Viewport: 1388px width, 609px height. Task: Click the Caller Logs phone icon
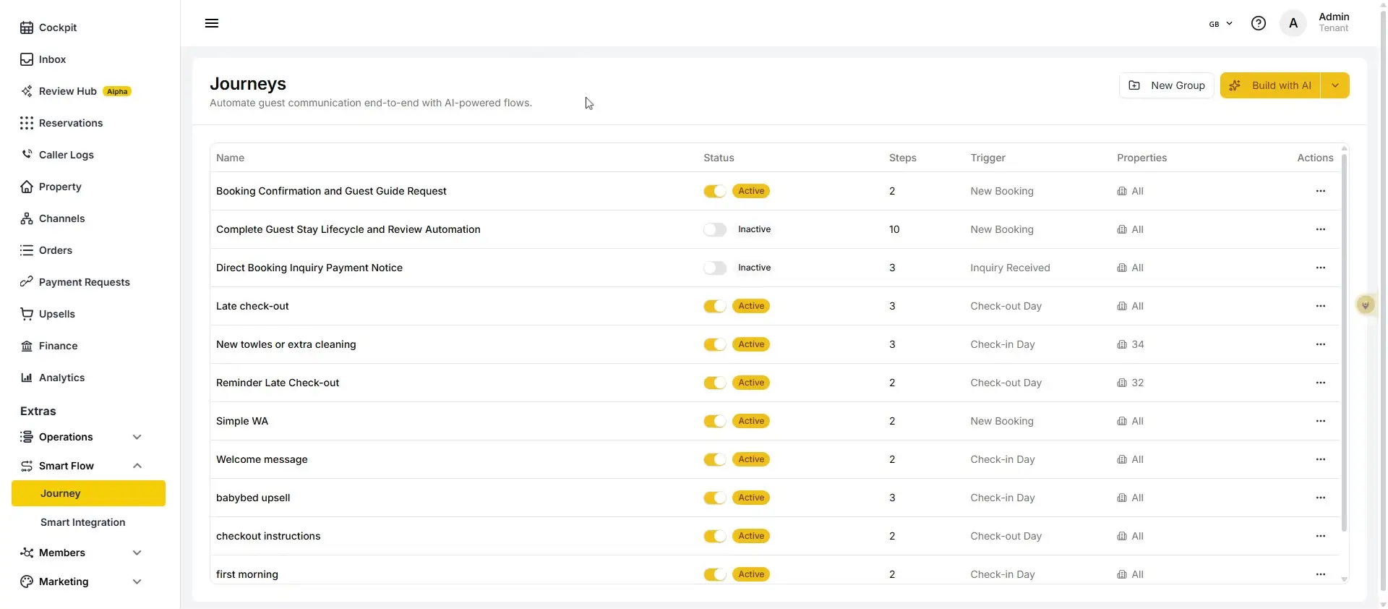pos(27,155)
